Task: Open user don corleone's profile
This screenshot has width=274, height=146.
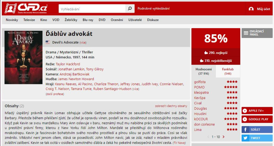Action: pyautogui.click(x=204, y=124)
